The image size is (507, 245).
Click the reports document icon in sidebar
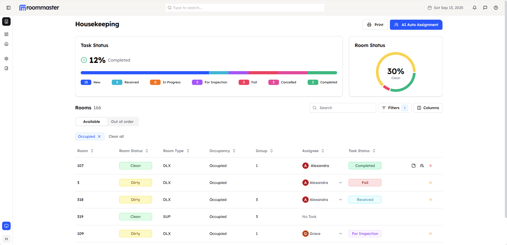6,68
